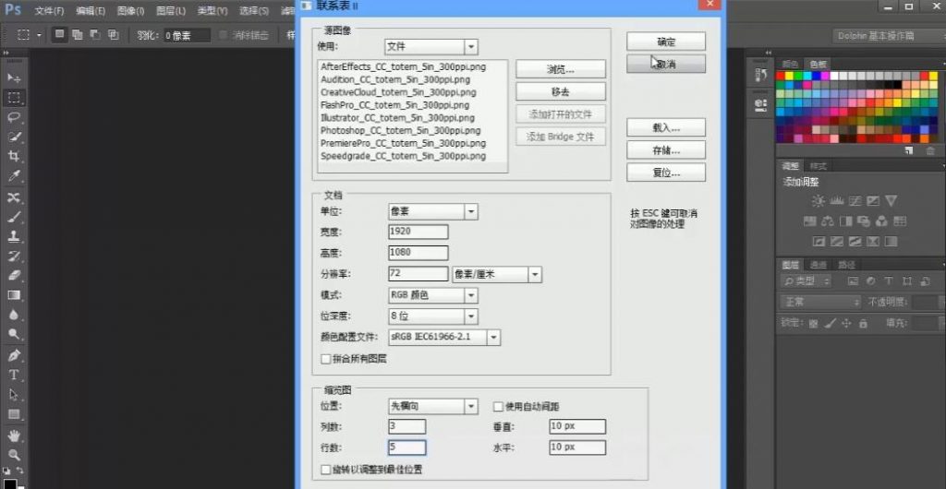Switch to the 样式 tab
The height and width of the screenshot is (489, 946).
tap(819, 166)
